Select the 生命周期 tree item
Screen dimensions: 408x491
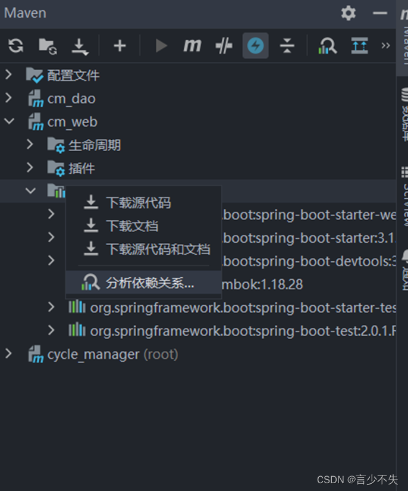(95, 145)
